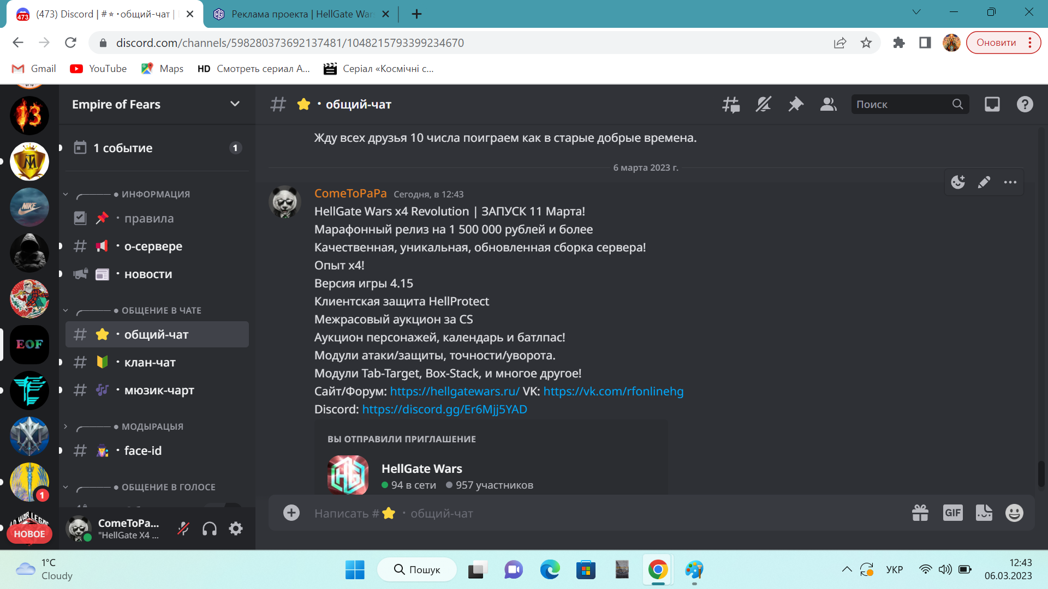Add a reaction to ComeToPaPa's message
1048x589 pixels.
point(958,182)
